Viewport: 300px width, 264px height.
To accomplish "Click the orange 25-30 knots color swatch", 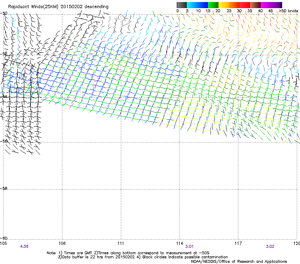I will 234,5.
